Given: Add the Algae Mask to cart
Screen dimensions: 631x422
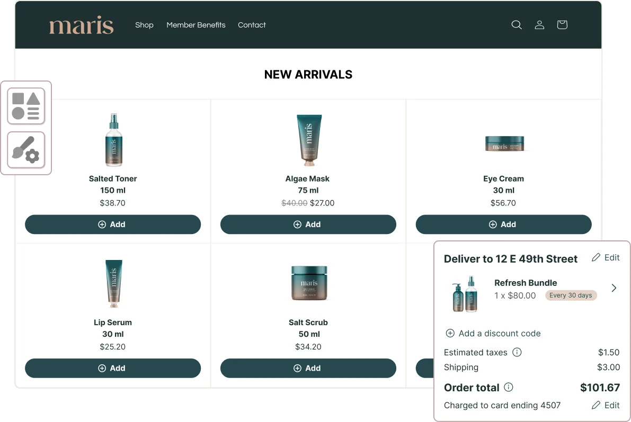Looking at the screenshot, I should [x=308, y=224].
